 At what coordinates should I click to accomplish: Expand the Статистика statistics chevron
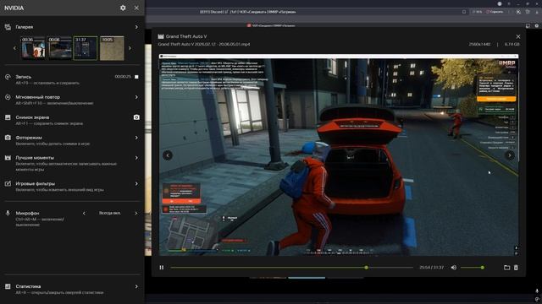136,286
